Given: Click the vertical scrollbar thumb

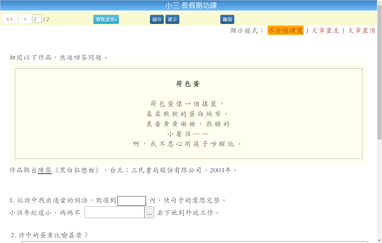Looking at the screenshot, I should [x=379, y=72].
